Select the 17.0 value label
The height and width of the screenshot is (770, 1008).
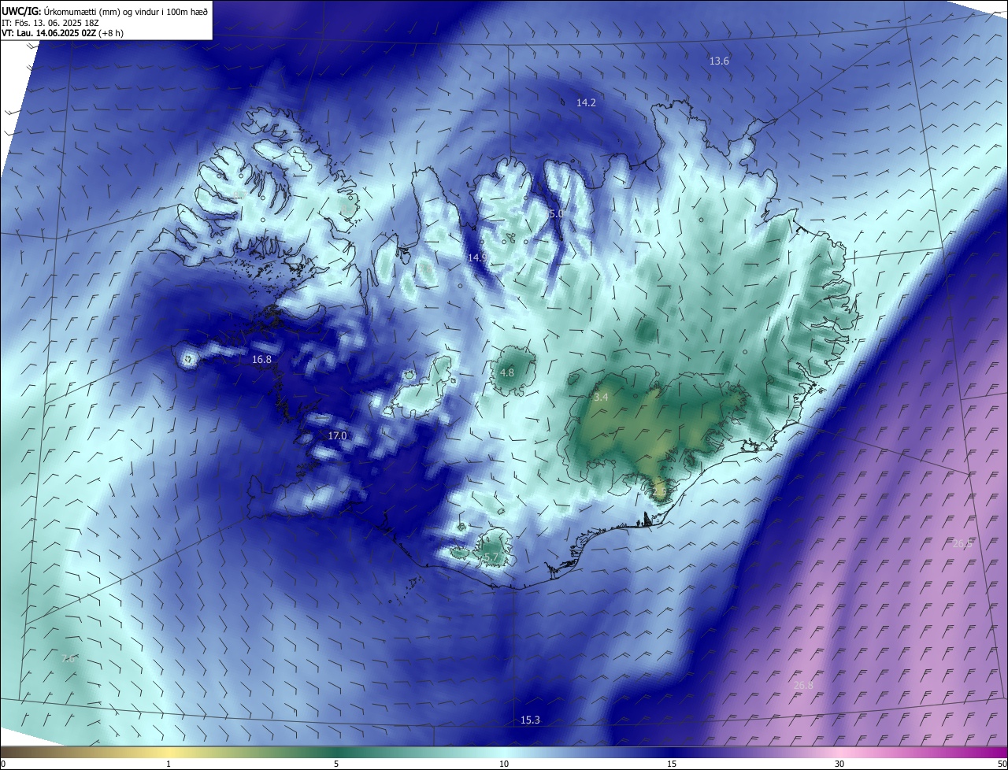coord(337,436)
